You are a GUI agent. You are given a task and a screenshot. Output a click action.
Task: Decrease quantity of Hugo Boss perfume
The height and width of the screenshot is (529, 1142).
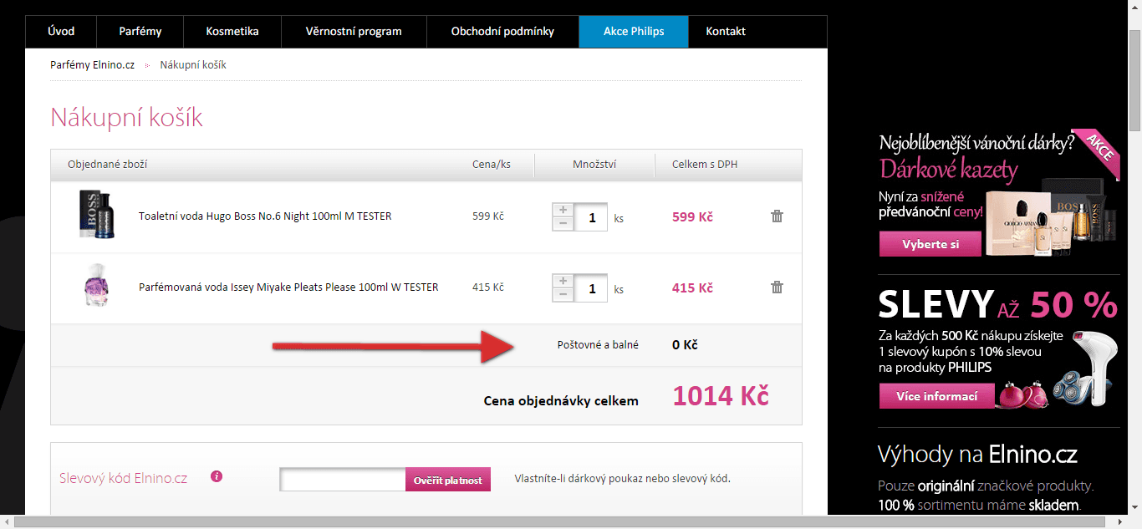click(x=563, y=224)
